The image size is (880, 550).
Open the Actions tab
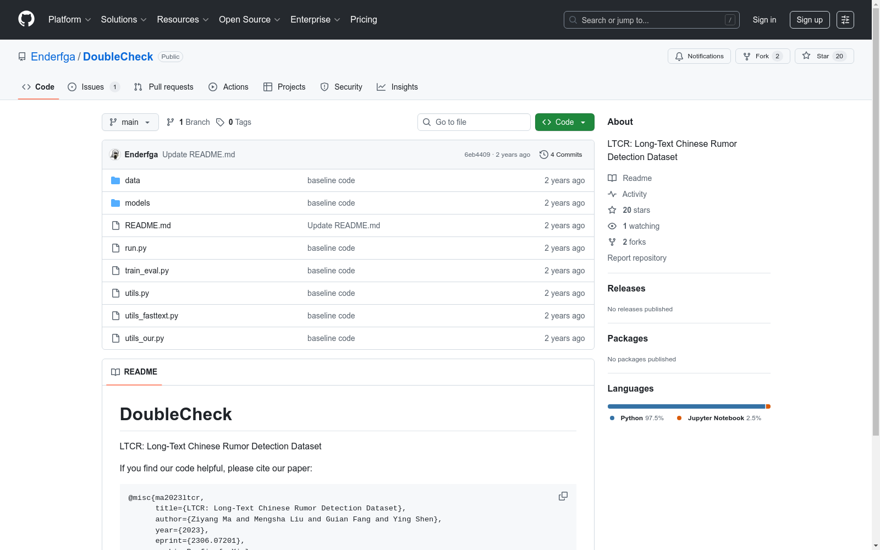[229, 87]
